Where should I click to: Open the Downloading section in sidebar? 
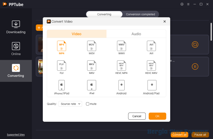[16, 27]
